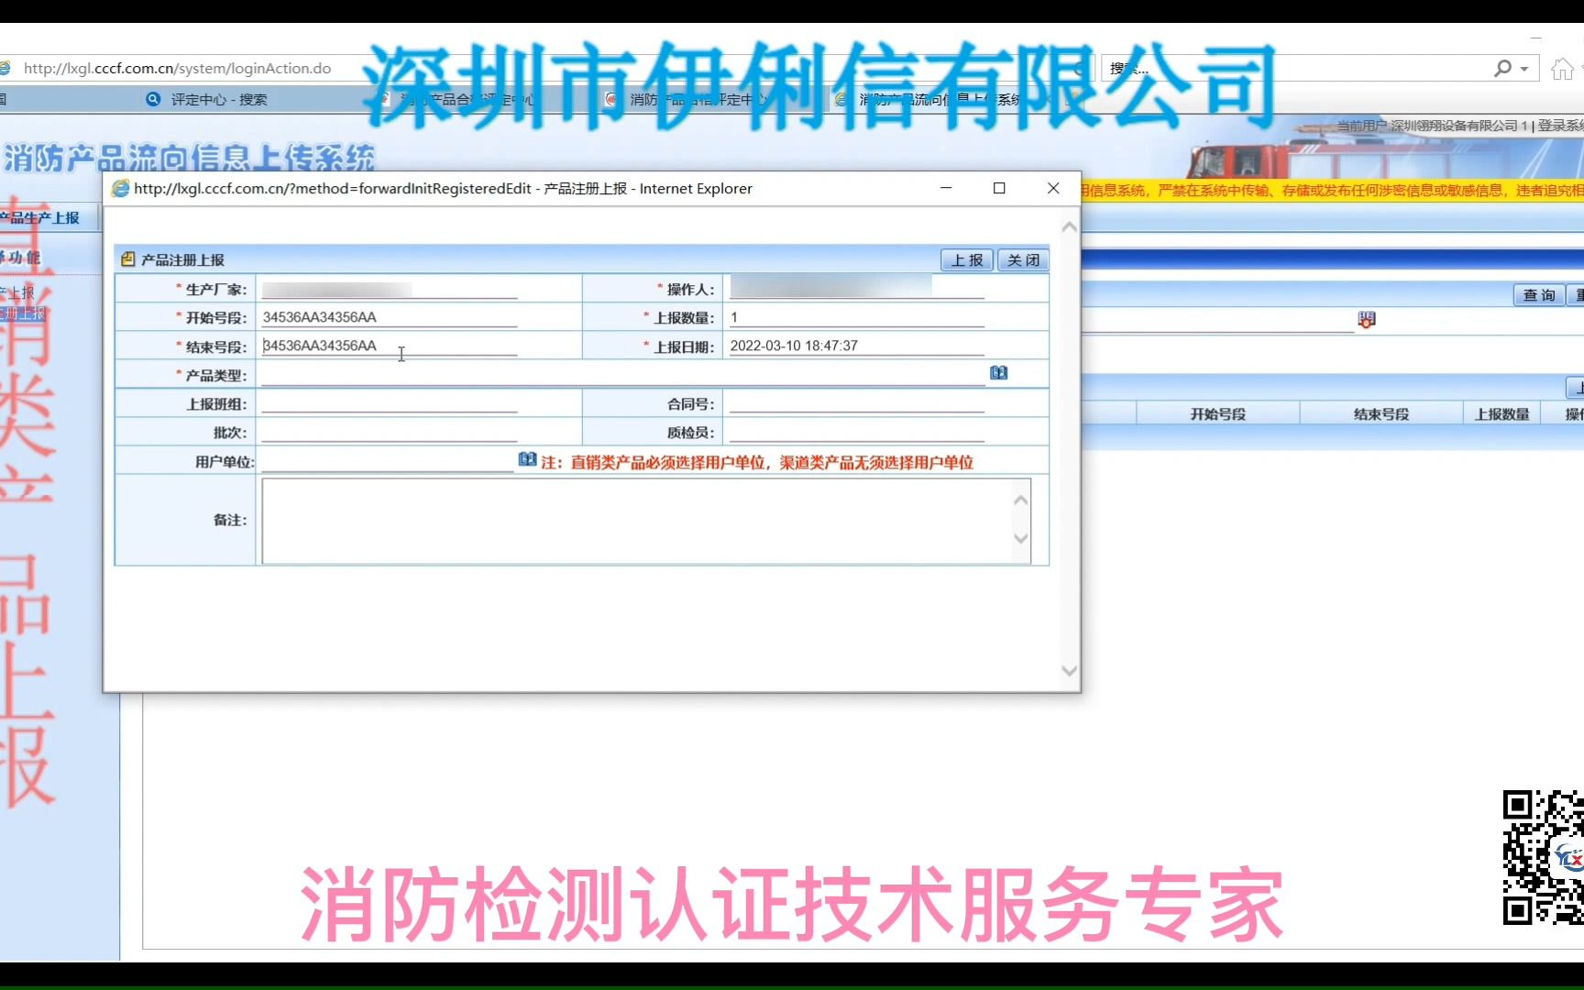Screen dimensions: 1584x990
Task: Open the 评定中心 - 搜索 browser tab
Action: click(218, 99)
